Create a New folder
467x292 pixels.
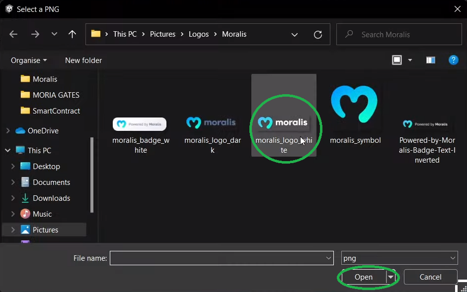pos(83,60)
